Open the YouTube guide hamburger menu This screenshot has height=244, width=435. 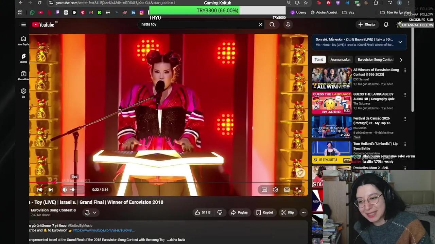point(23,24)
